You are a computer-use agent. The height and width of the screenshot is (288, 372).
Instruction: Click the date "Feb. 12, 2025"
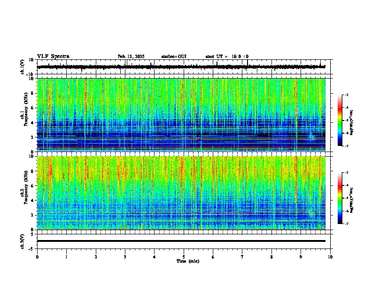(131, 56)
